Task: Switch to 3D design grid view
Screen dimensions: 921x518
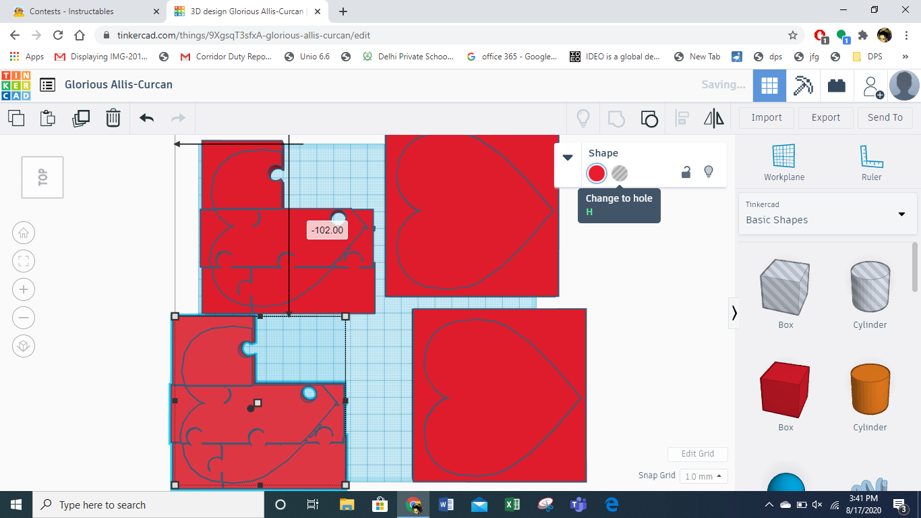Action: point(769,85)
